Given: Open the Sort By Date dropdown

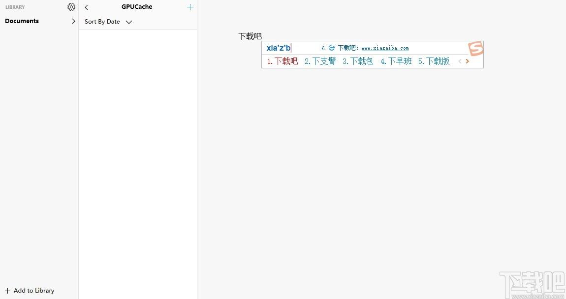Looking at the screenshot, I should tap(108, 22).
